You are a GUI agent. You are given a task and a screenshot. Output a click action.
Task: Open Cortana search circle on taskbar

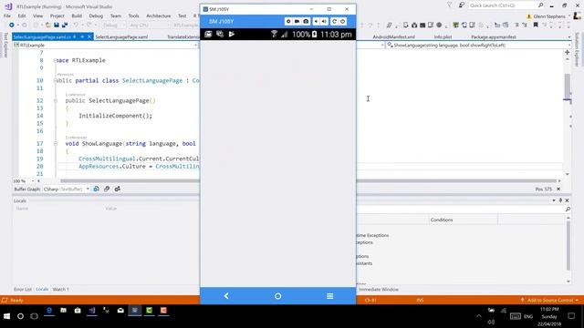click(20, 316)
